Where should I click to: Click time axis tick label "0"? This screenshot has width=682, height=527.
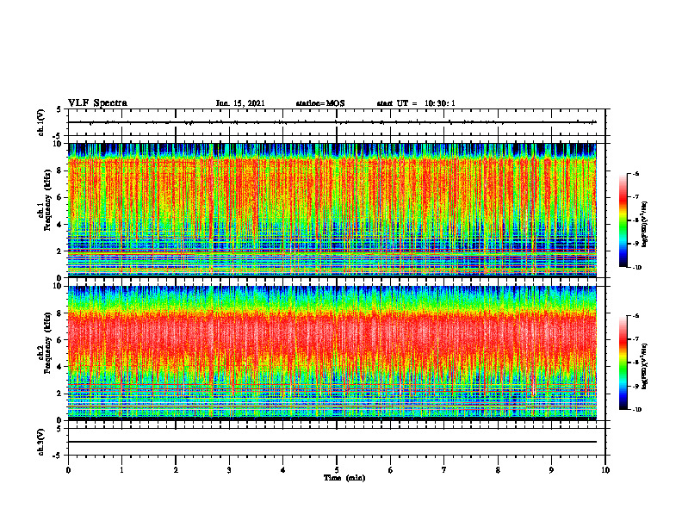pyautogui.click(x=68, y=470)
